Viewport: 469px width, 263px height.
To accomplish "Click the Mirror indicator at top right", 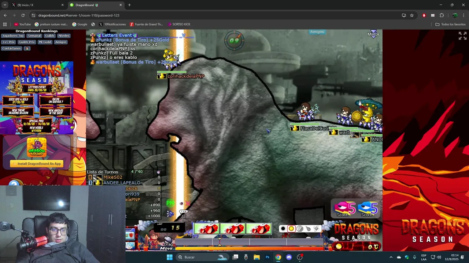I will [373, 34].
